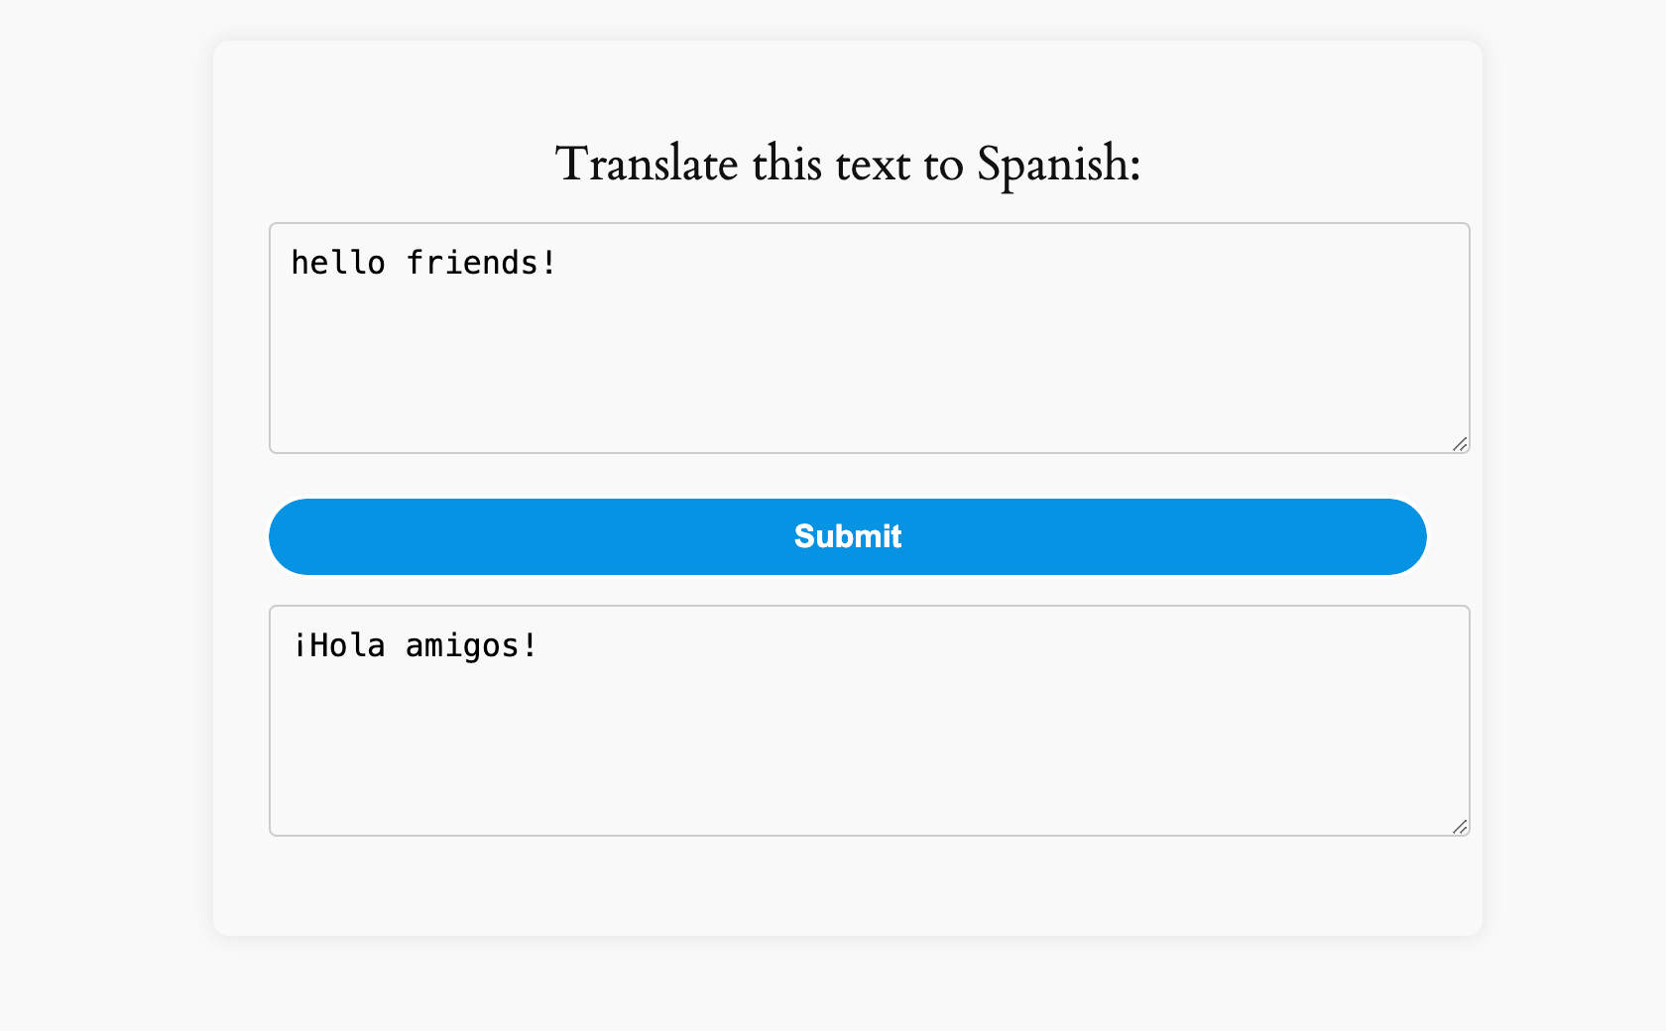1666x1031 pixels.
Task: Click the resize handle of the bottom textarea
Action: (x=1460, y=827)
